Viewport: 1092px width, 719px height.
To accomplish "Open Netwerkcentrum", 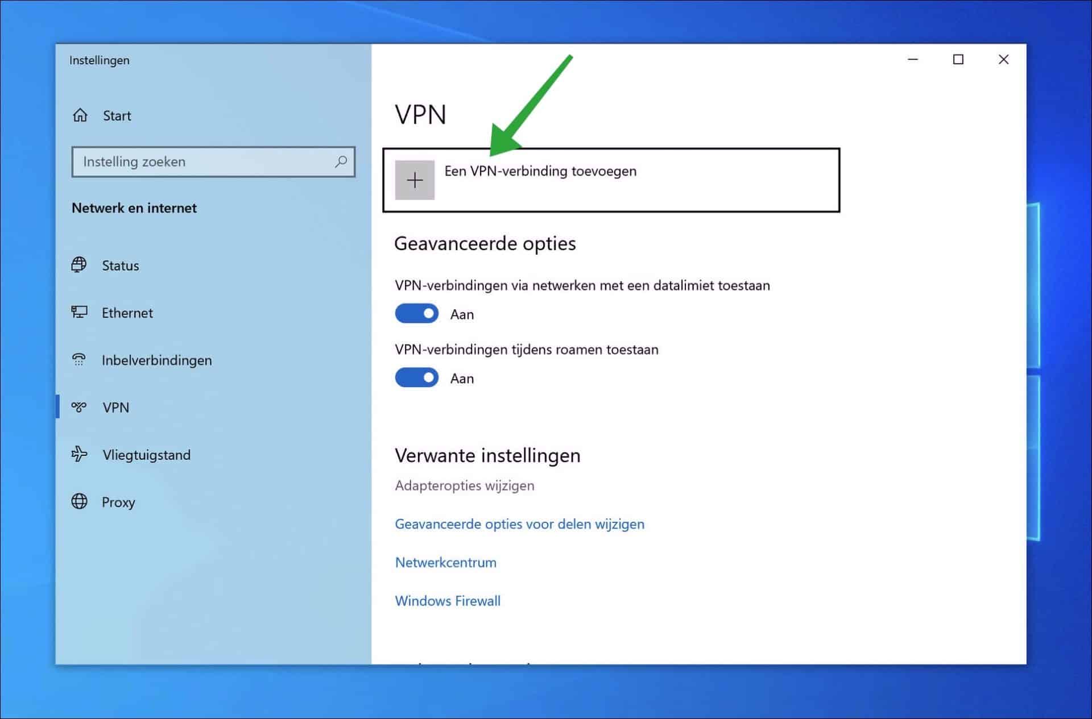I will pos(445,562).
